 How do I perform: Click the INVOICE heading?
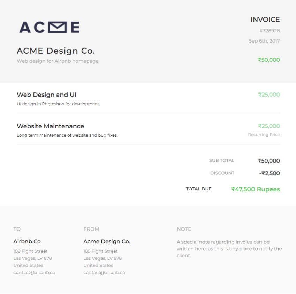(x=265, y=20)
